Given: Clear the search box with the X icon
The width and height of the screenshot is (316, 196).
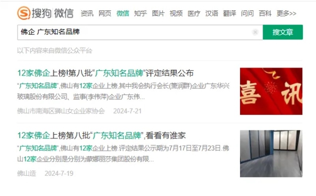Looking at the screenshot, I should [x=255, y=32].
